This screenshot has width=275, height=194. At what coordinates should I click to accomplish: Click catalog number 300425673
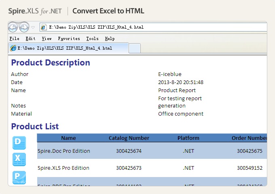129,168
